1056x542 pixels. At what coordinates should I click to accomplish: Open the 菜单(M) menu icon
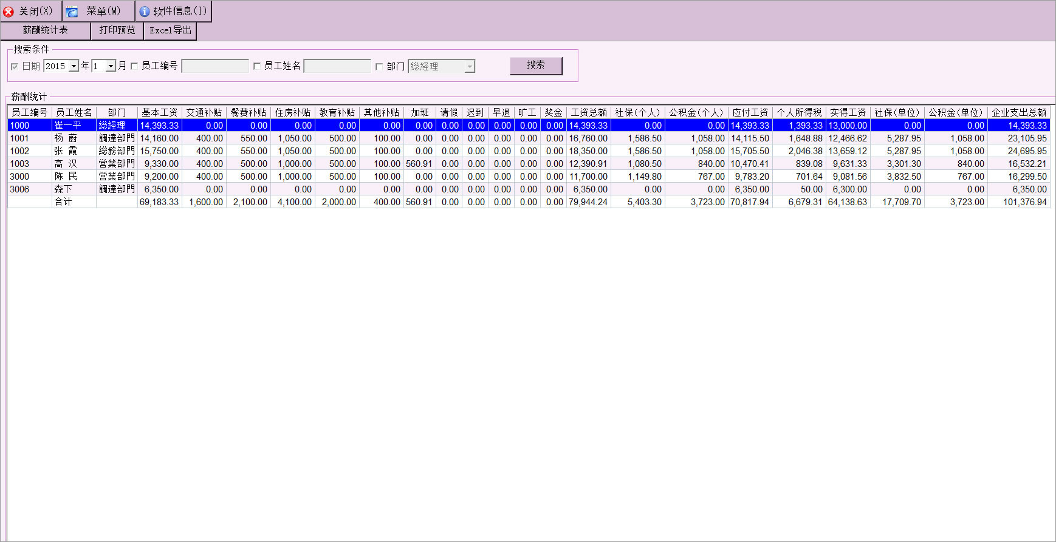pos(72,12)
